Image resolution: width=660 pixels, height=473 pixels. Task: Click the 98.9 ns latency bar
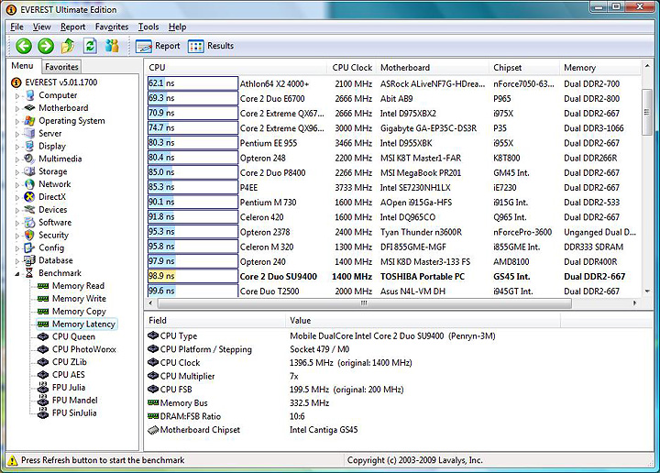click(x=192, y=276)
